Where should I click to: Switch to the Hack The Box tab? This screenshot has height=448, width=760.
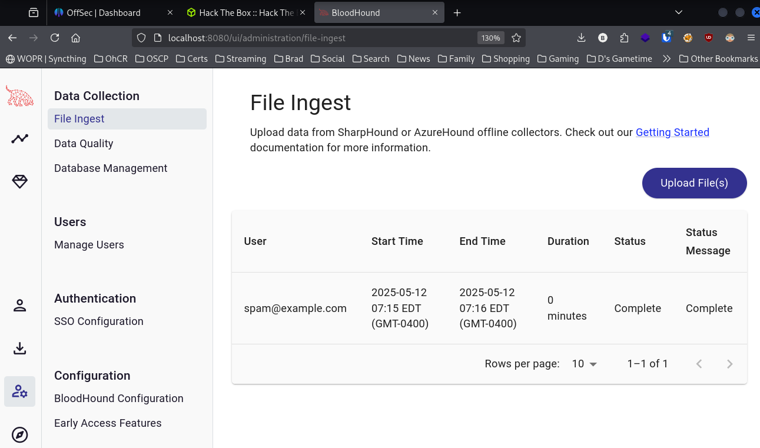(x=246, y=12)
